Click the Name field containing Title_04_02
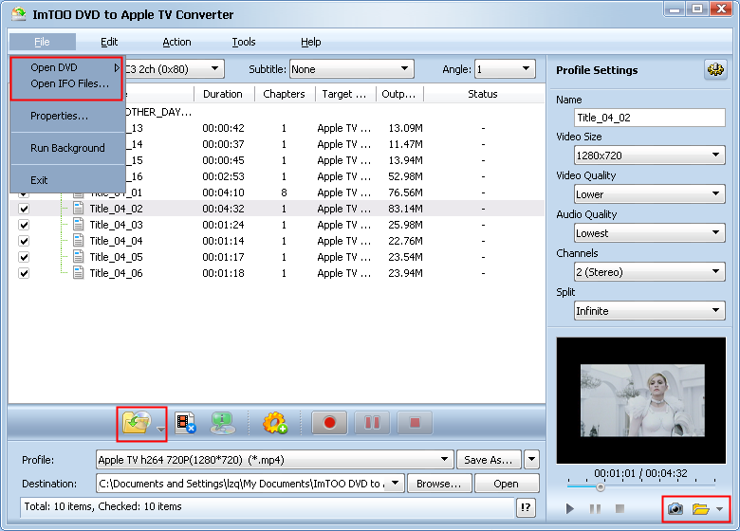The image size is (740, 531). [x=649, y=118]
